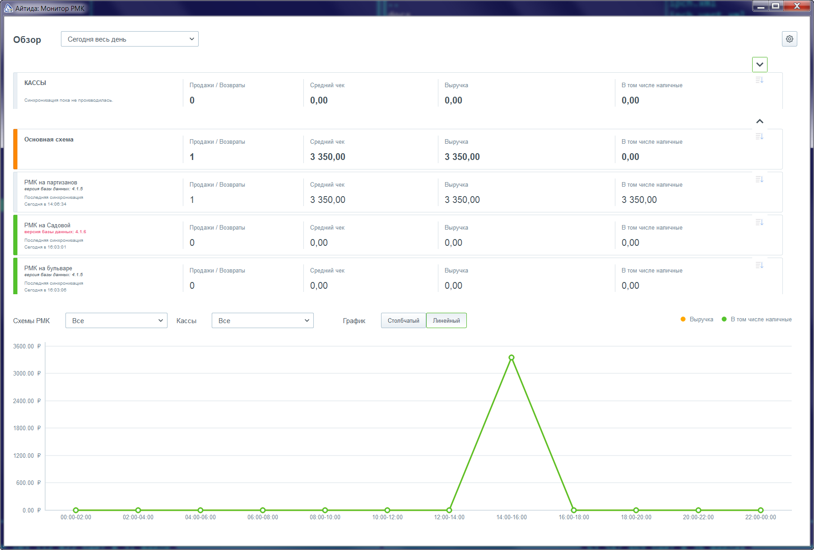Switch chart to Столбчатый type
Image resolution: width=814 pixels, height=550 pixels.
click(x=403, y=320)
